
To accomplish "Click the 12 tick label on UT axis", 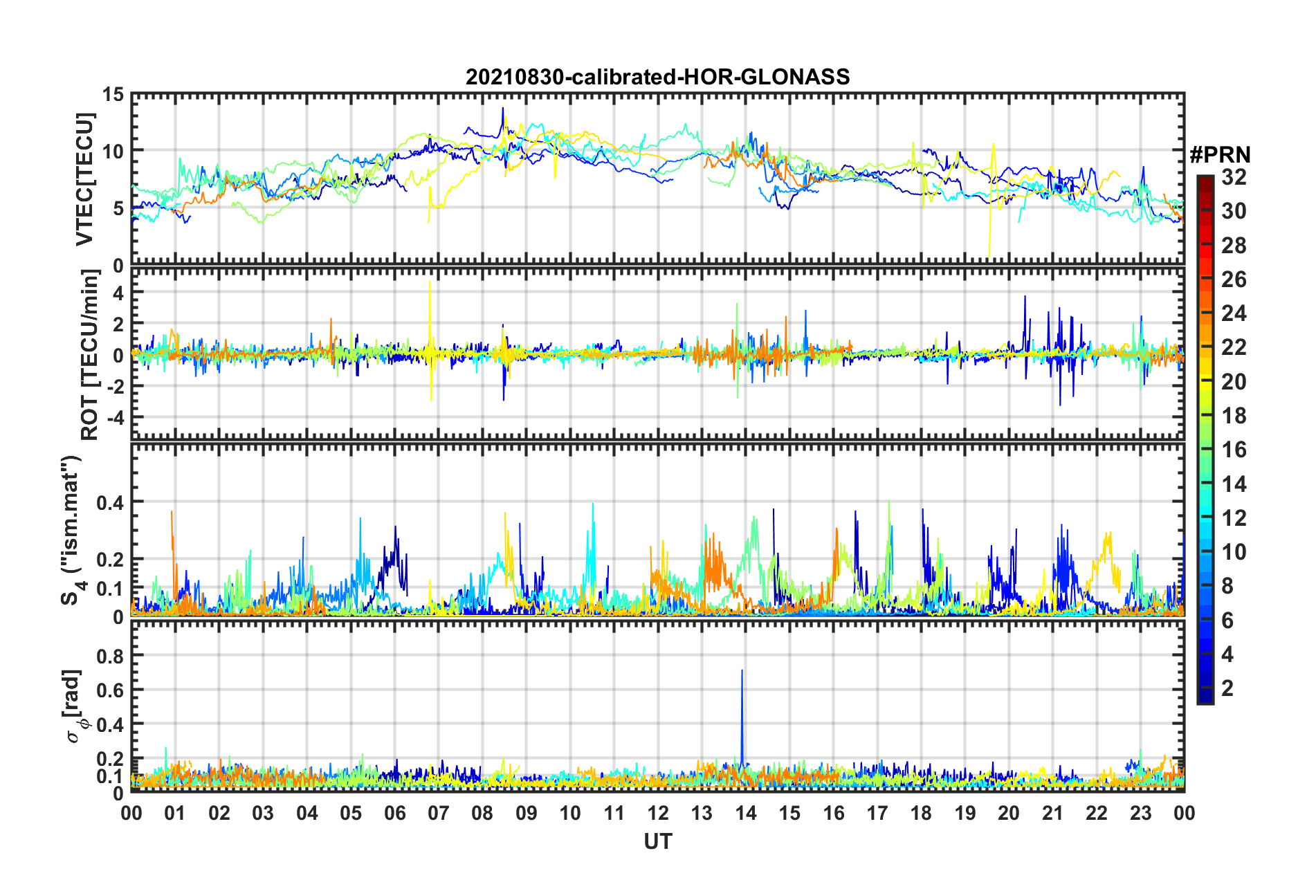I will 657,812.
